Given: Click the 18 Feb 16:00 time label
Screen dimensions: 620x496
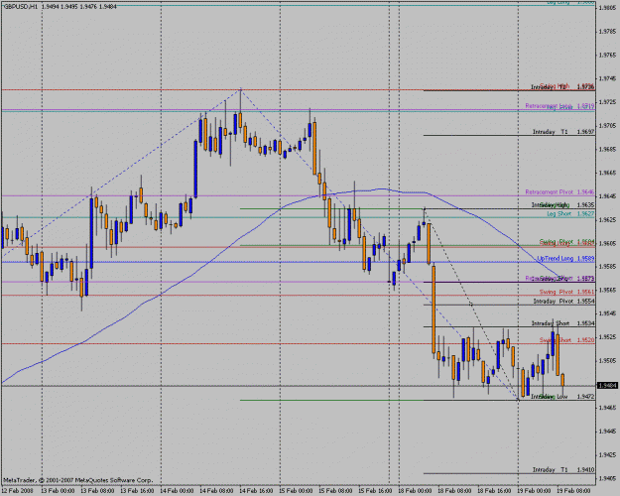Looking at the screenshot, I should [x=494, y=490].
